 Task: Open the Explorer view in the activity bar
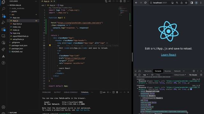point(3,2)
